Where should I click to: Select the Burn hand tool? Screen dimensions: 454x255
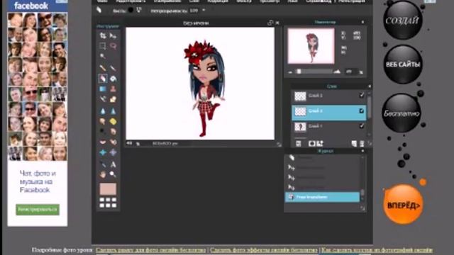coord(113,132)
